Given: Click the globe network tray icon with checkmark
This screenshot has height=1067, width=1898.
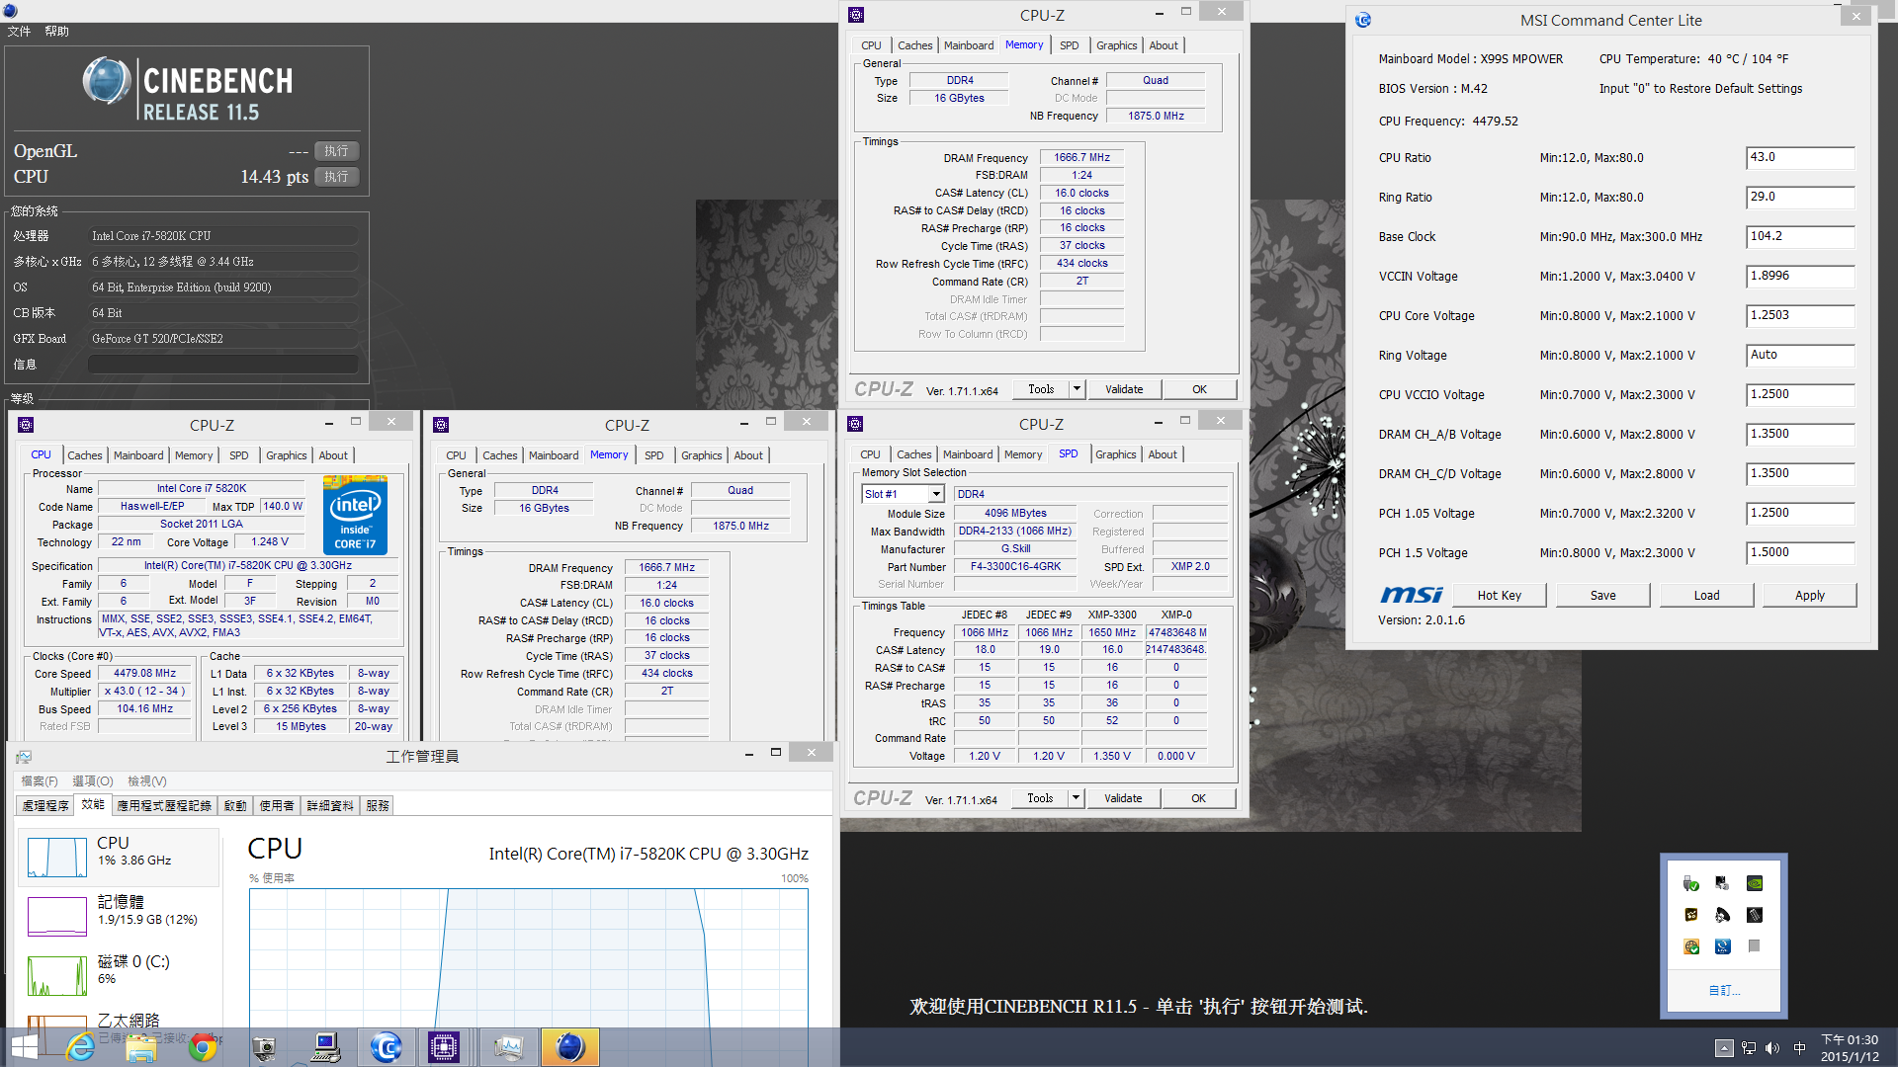Looking at the screenshot, I should click(x=1691, y=946).
